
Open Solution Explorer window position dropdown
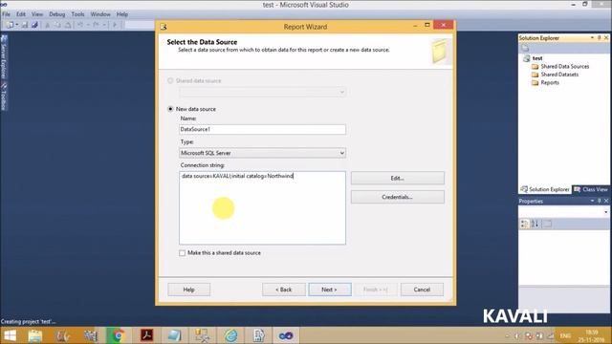click(592, 38)
